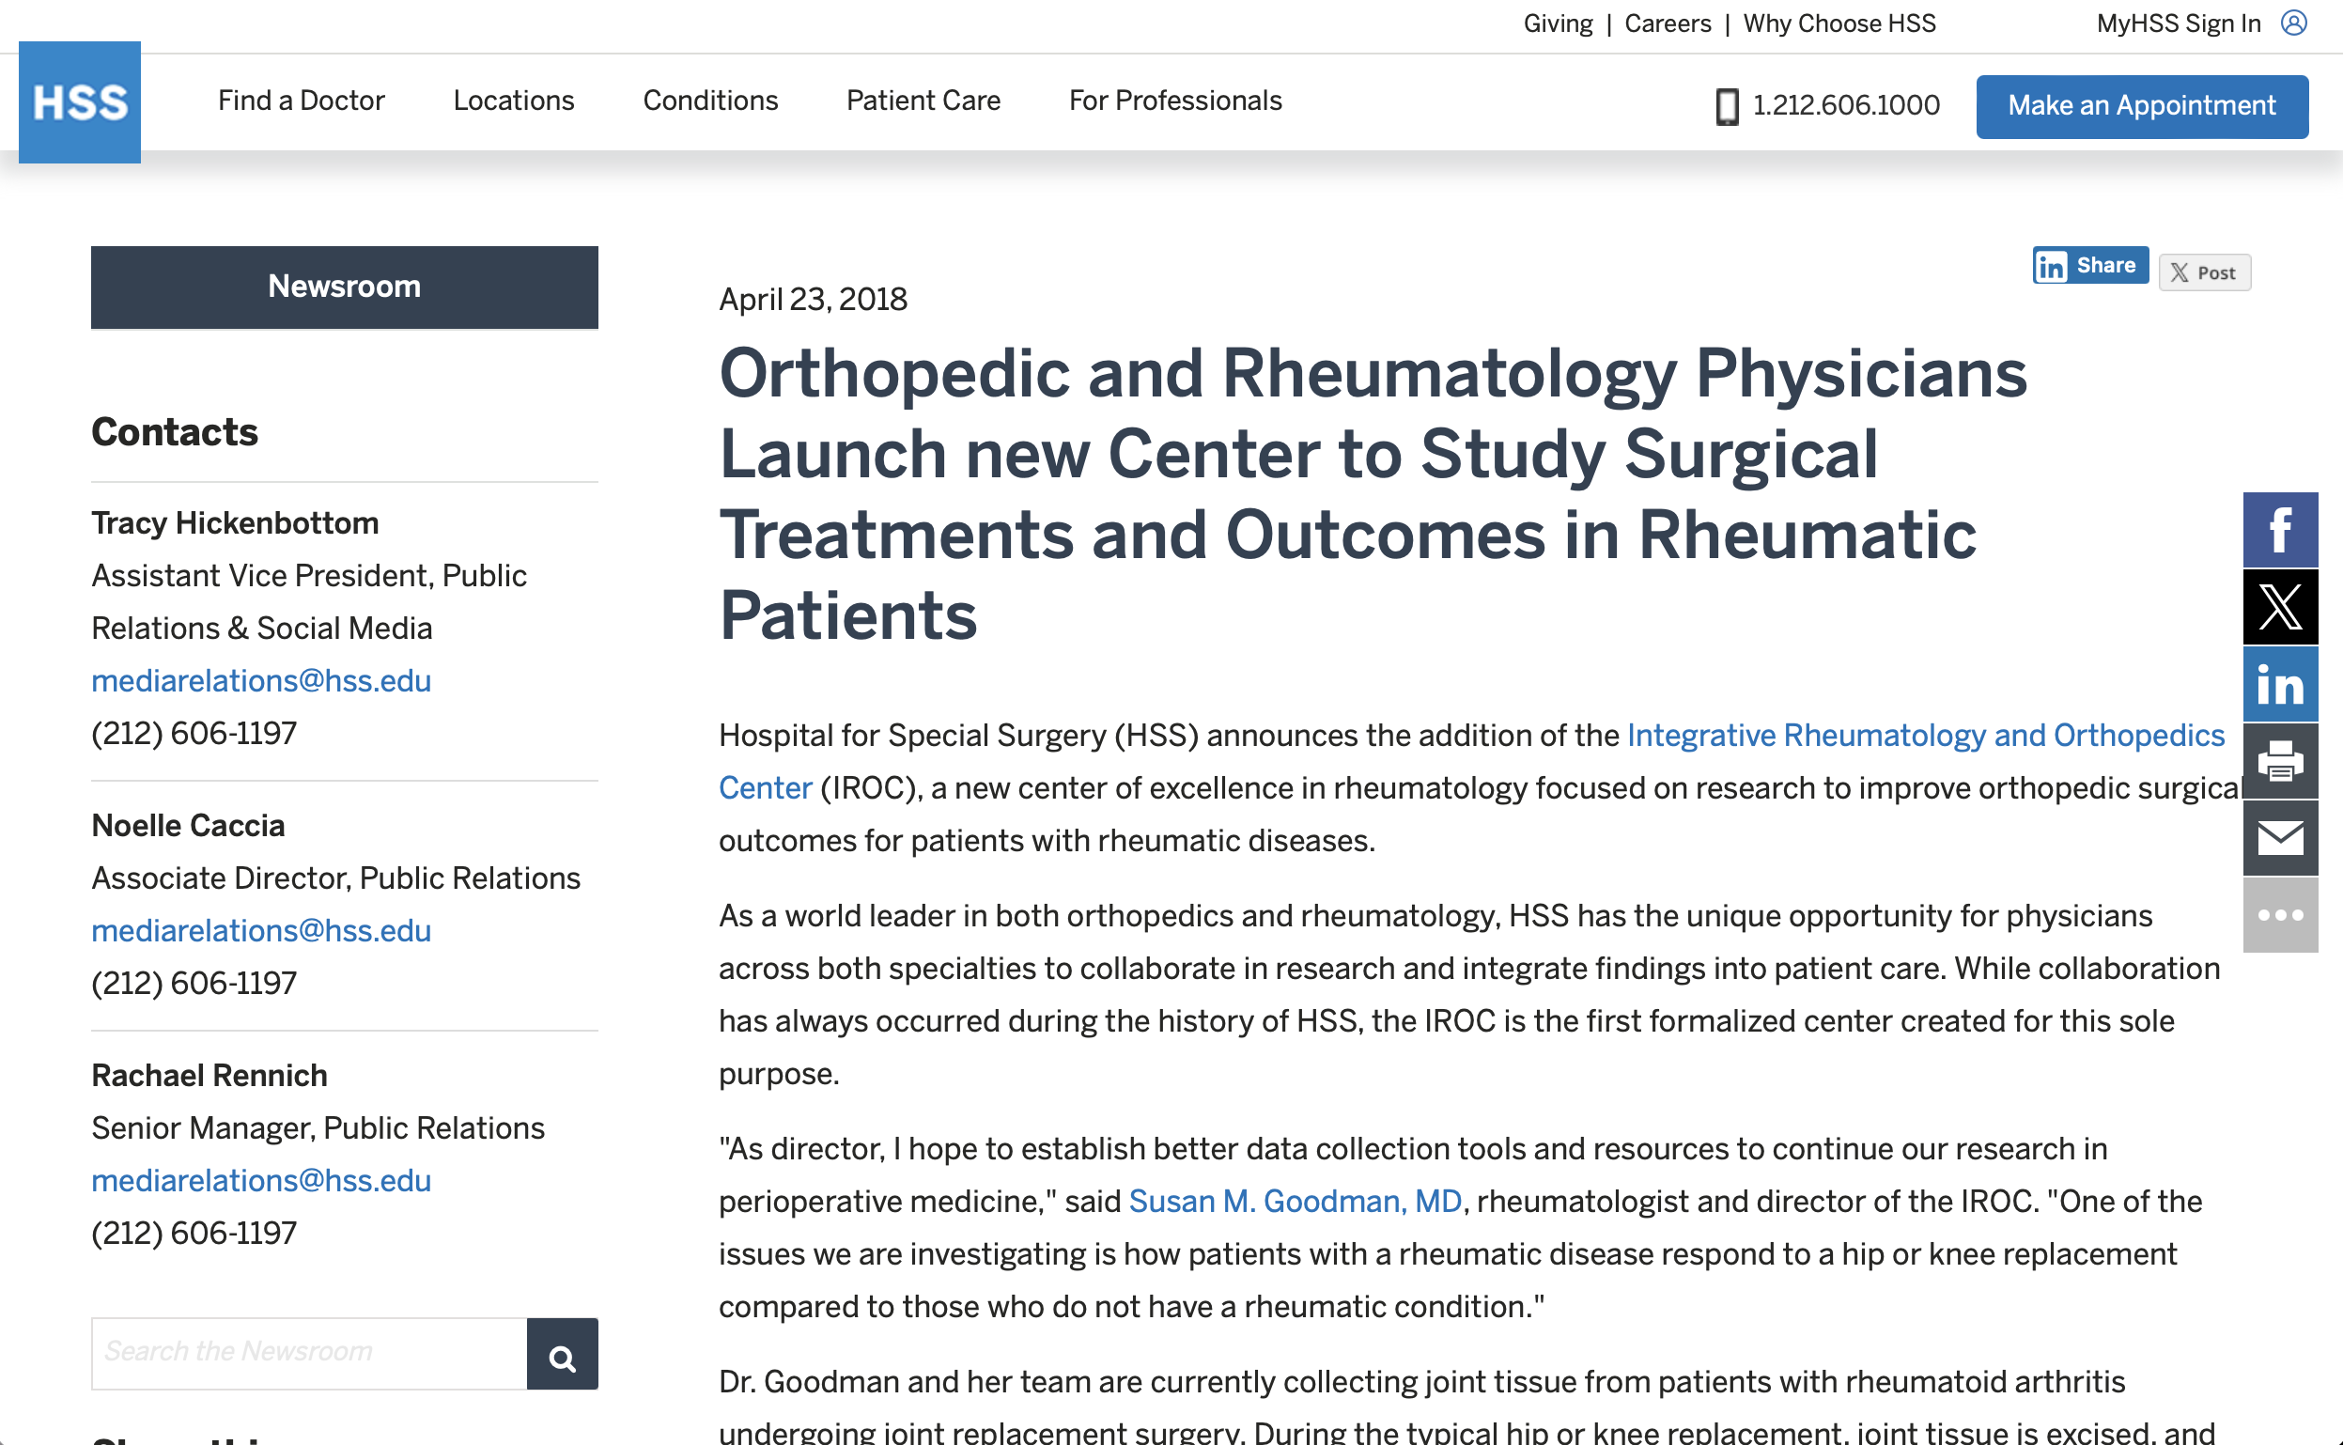Email this article via envelope icon
Image resolution: width=2343 pixels, height=1445 pixels.
(x=2280, y=838)
